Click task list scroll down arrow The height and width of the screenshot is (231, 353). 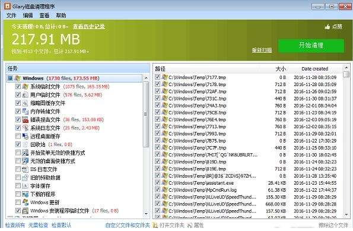coord(146,213)
